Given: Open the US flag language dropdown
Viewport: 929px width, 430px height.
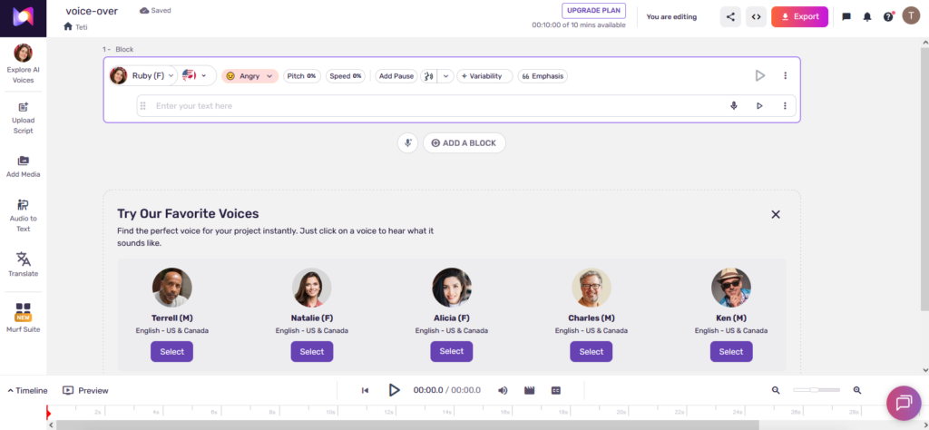Looking at the screenshot, I should click(x=196, y=76).
